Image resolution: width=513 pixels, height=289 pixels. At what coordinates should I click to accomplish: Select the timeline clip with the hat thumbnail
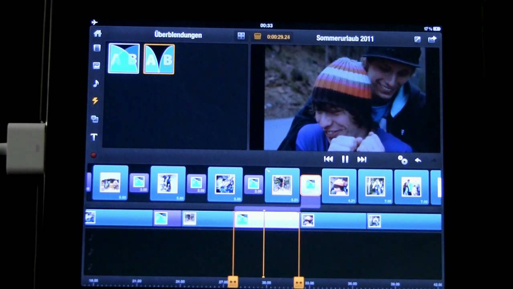tap(333, 221)
